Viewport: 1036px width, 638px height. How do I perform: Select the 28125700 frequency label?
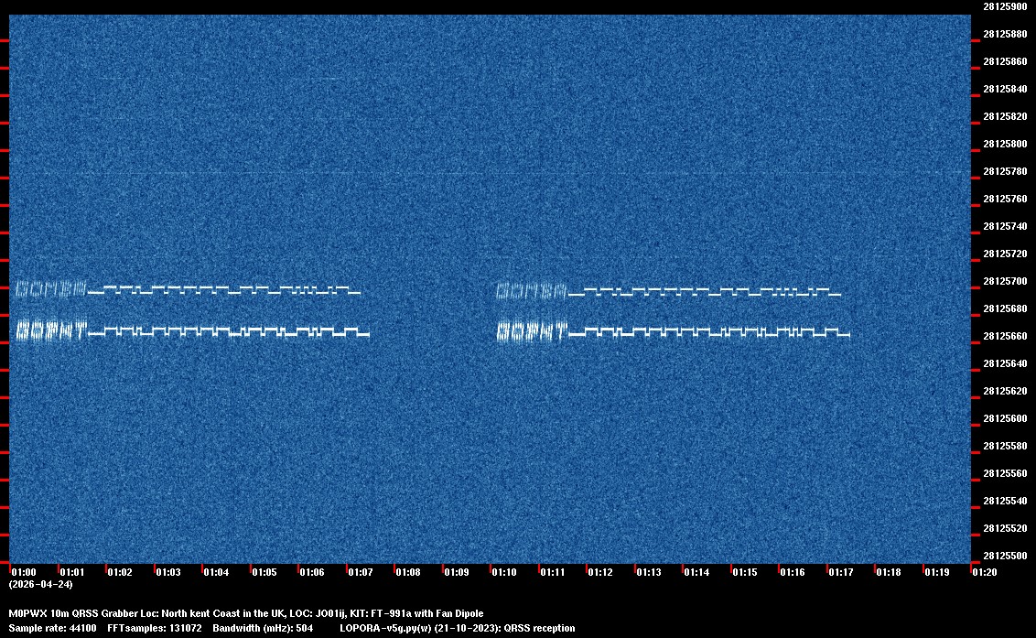[1005, 281]
